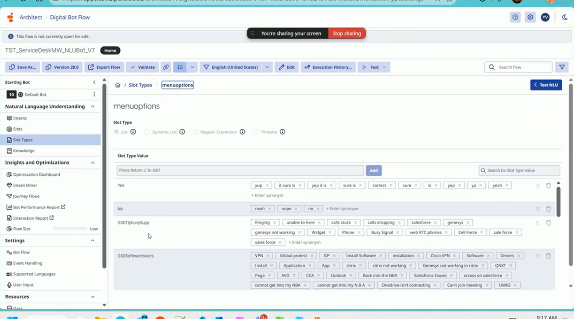This screenshot has width=574, height=319.
Task: Show info for Timeslot type
Action: [282, 132]
